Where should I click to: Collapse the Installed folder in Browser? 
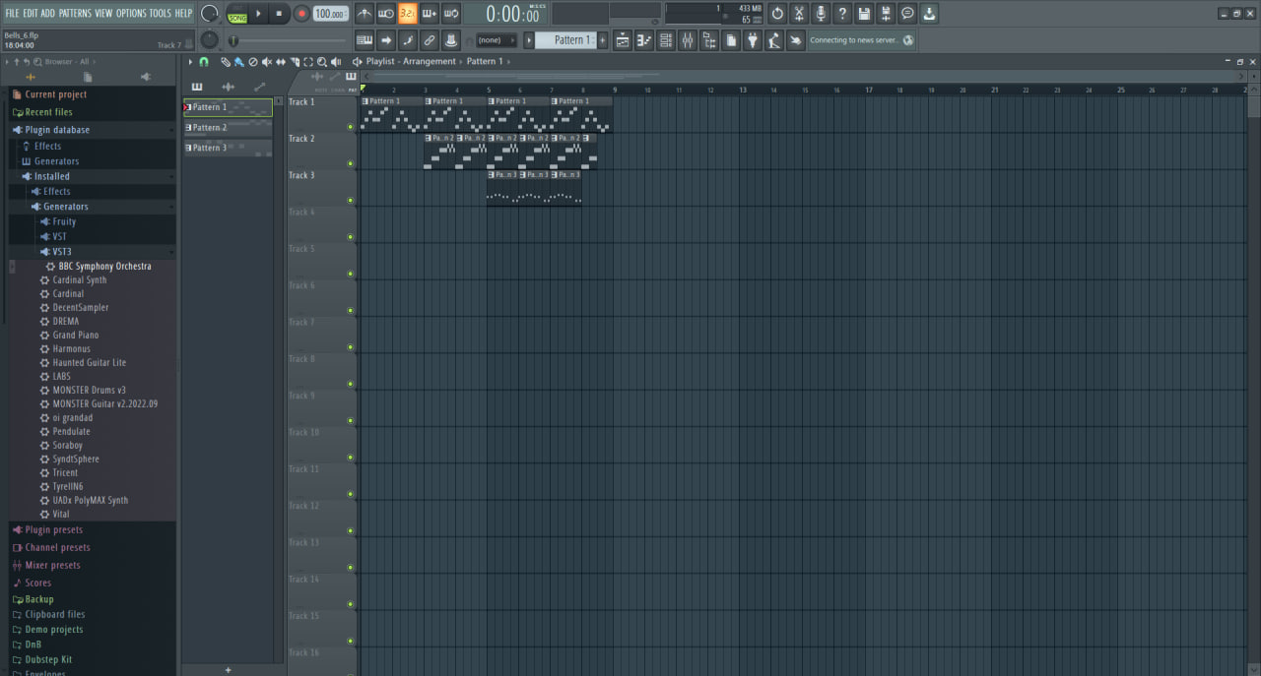[52, 176]
